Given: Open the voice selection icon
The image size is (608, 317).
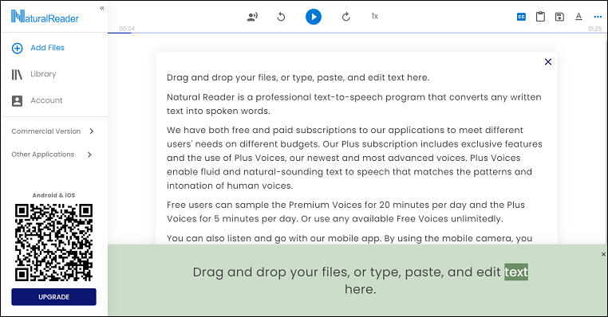Looking at the screenshot, I should point(252,17).
